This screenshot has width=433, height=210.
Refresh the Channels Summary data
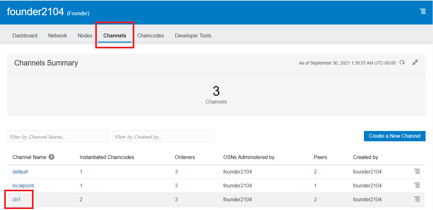(x=402, y=63)
